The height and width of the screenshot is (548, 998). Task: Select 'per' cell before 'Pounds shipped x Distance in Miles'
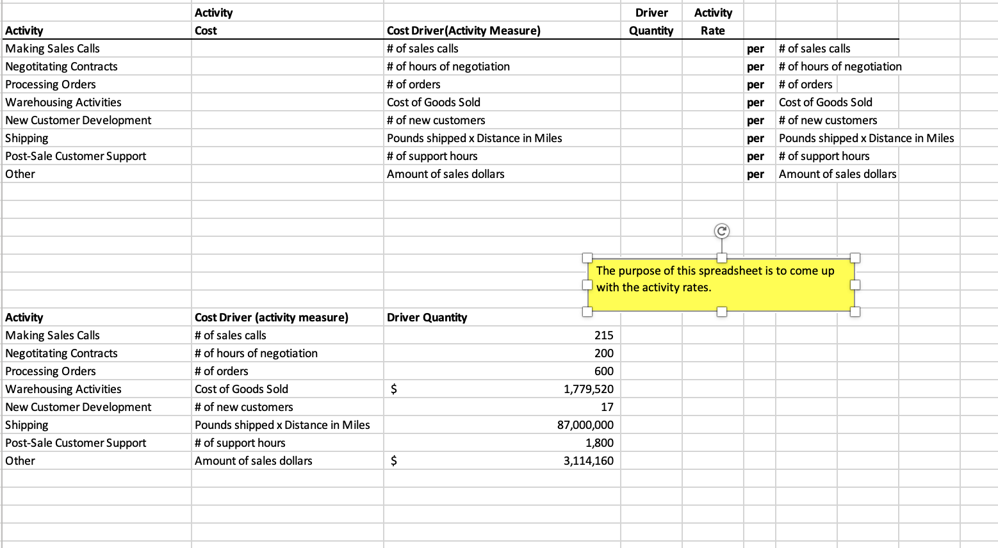[760, 138]
